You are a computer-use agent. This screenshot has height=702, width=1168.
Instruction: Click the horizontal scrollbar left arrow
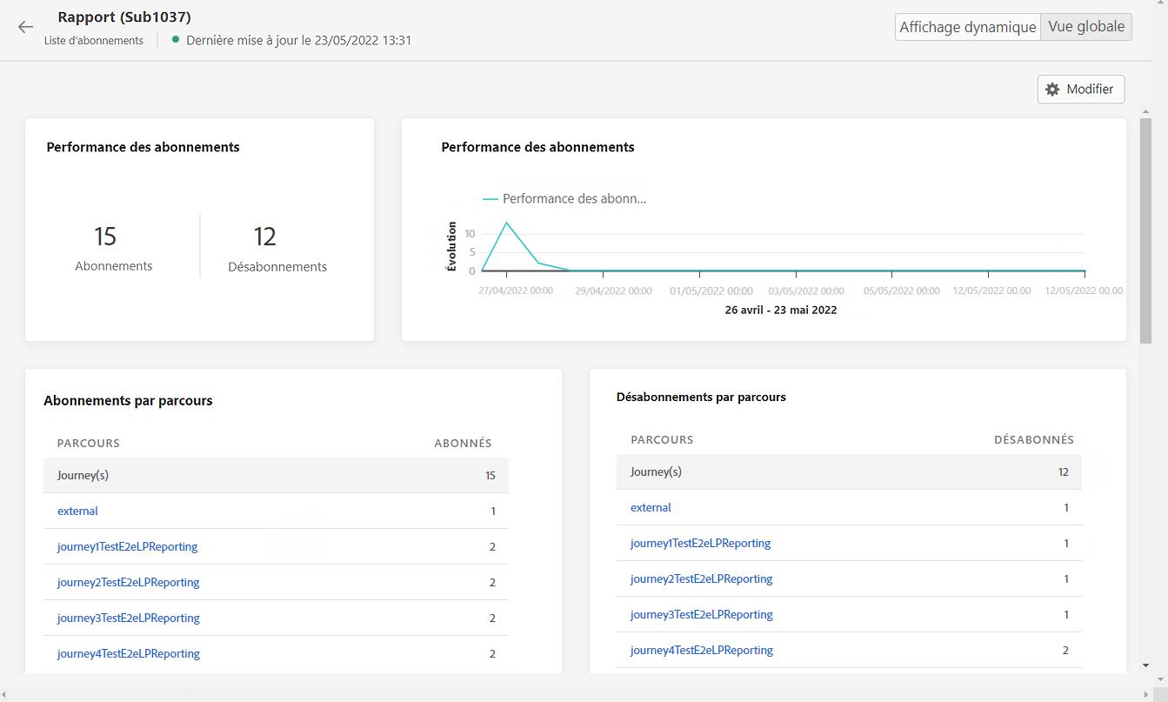coord(6,694)
